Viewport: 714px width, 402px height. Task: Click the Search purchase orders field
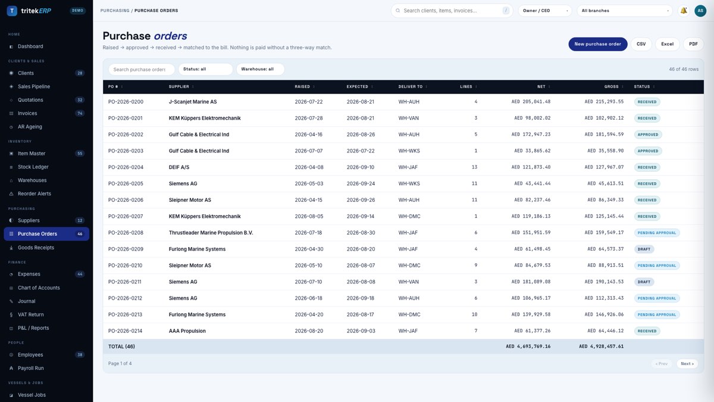(x=142, y=69)
